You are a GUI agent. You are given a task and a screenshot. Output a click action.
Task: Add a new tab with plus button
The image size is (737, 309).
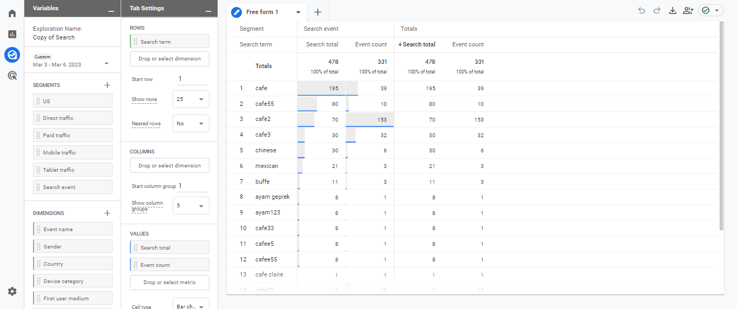tap(318, 12)
